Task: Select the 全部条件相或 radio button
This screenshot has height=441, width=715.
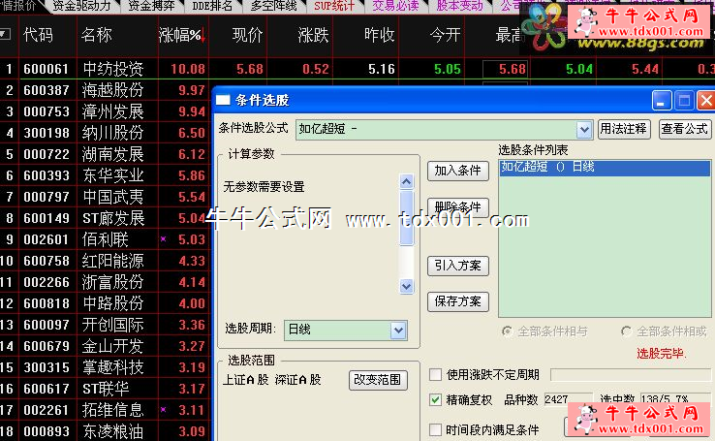Action: coord(627,331)
